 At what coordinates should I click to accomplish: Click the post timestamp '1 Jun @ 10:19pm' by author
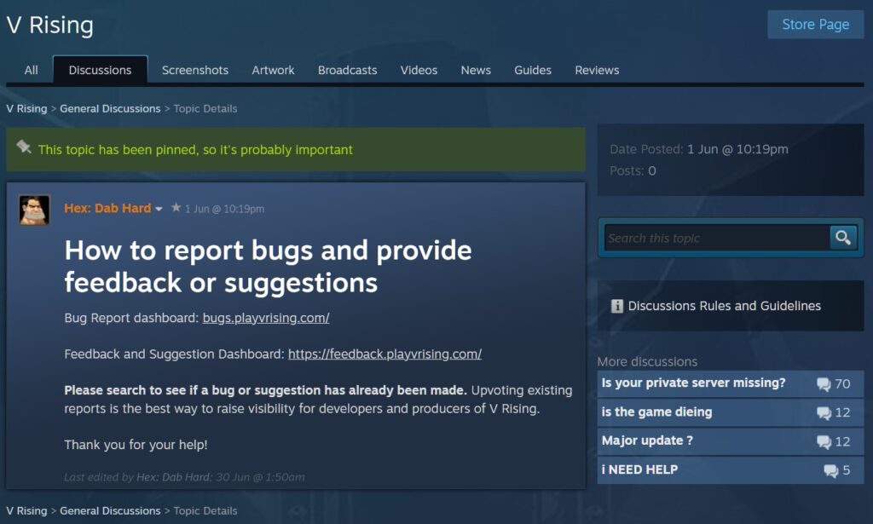[x=224, y=209]
